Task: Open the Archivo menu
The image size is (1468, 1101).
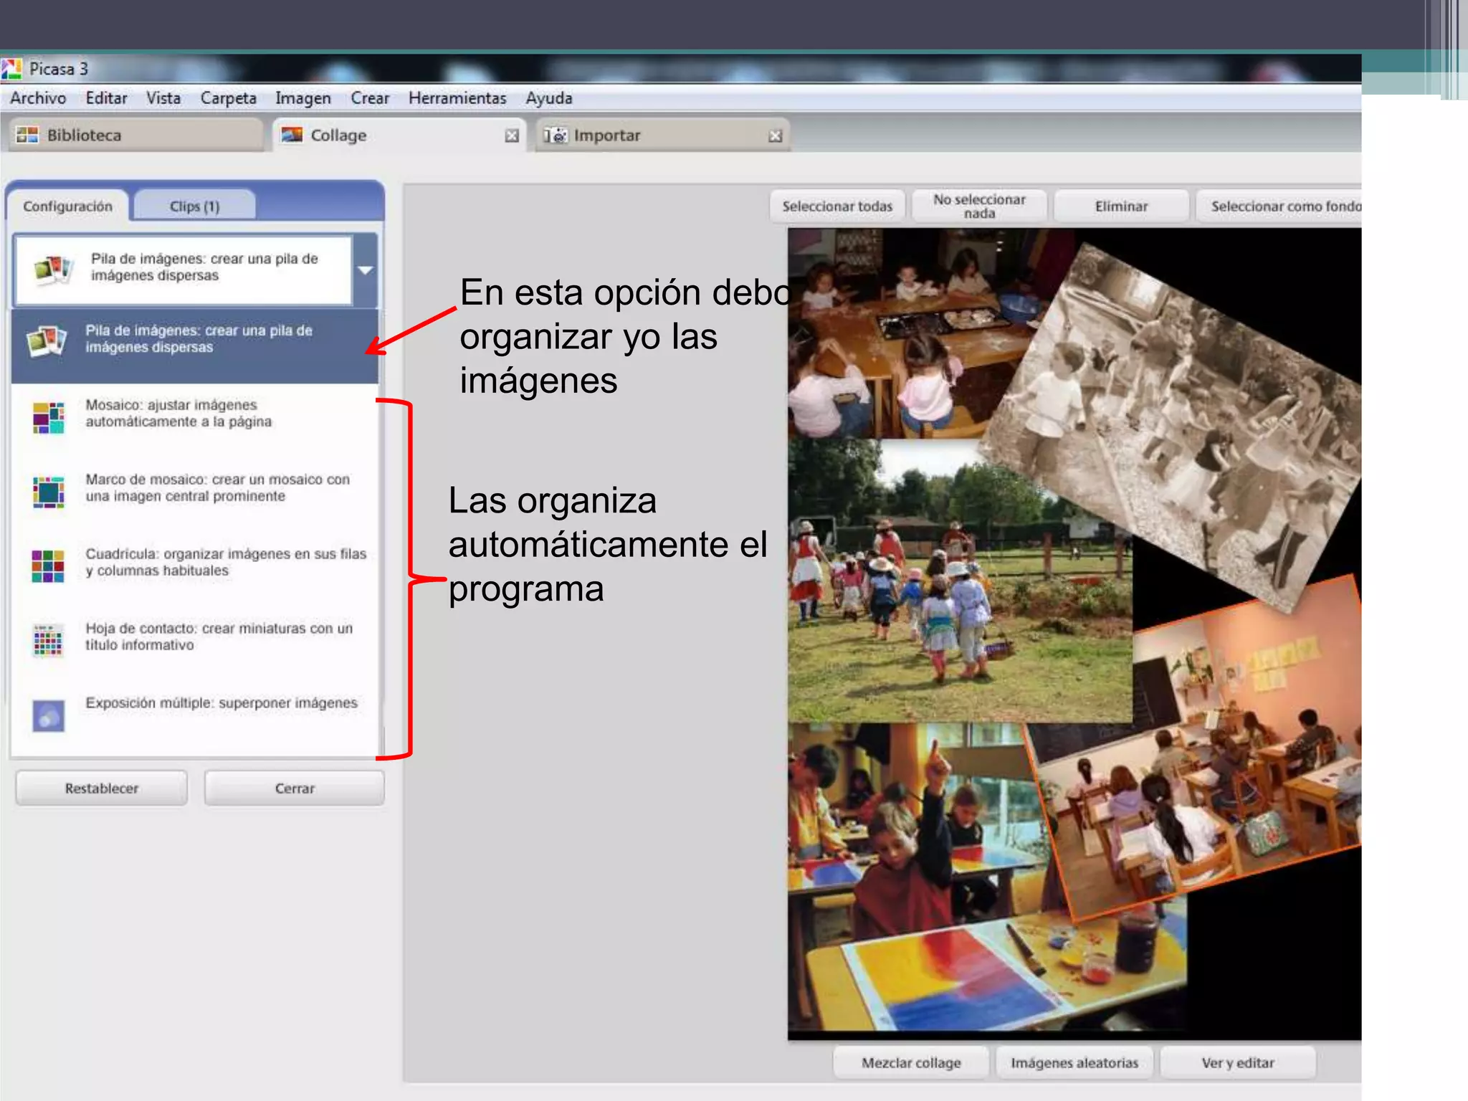Action: click(38, 98)
